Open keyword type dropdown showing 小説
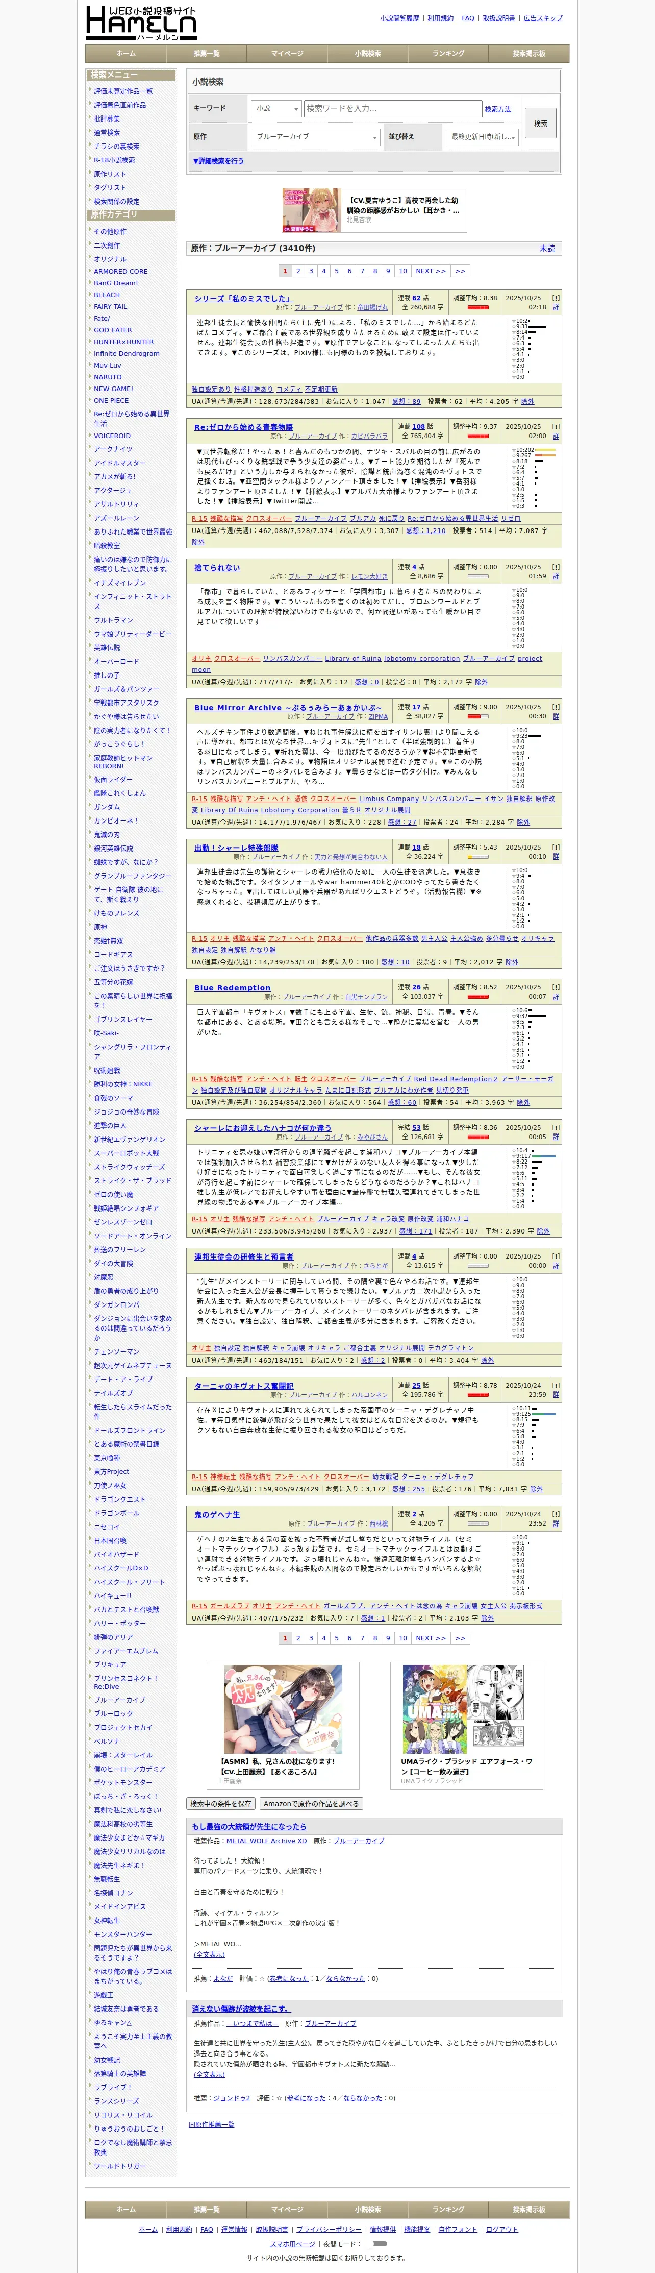This screenshot has height=2273, width=655. pos(277,109)
